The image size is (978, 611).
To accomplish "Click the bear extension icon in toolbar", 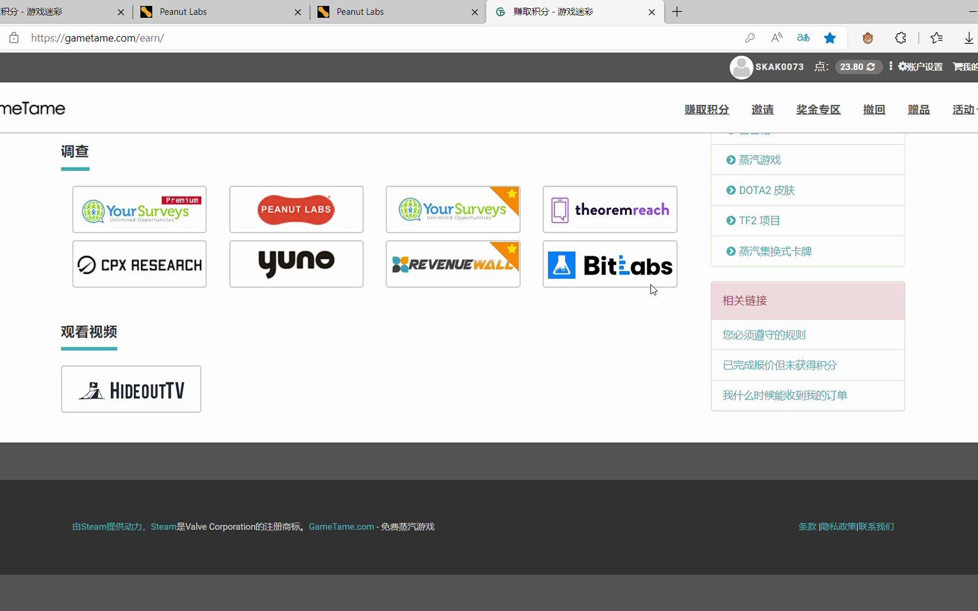I will pos(868,38).
